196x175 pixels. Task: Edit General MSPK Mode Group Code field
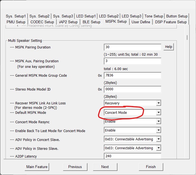tap(132, 75)
